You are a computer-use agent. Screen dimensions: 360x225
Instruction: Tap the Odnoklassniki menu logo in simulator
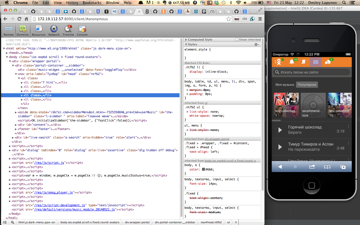pyautogui.click(x=278, y=62)
